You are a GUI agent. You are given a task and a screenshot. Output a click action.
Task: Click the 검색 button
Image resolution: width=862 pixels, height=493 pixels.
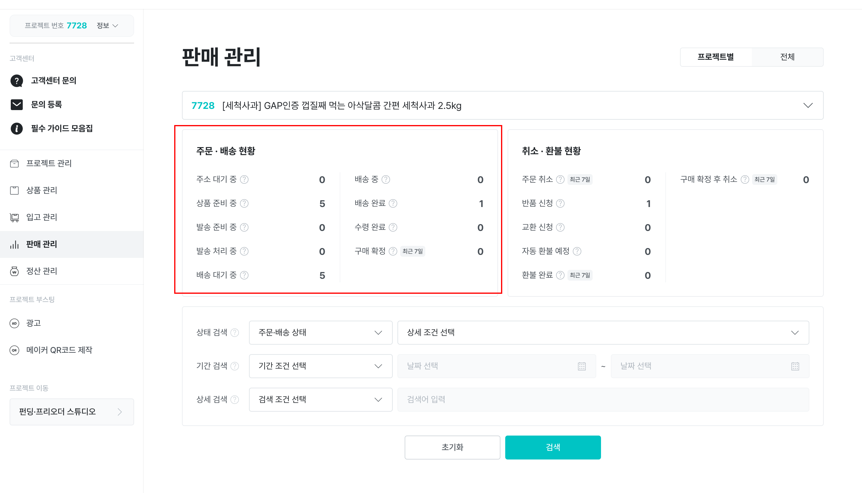click(x=553, y=447)
